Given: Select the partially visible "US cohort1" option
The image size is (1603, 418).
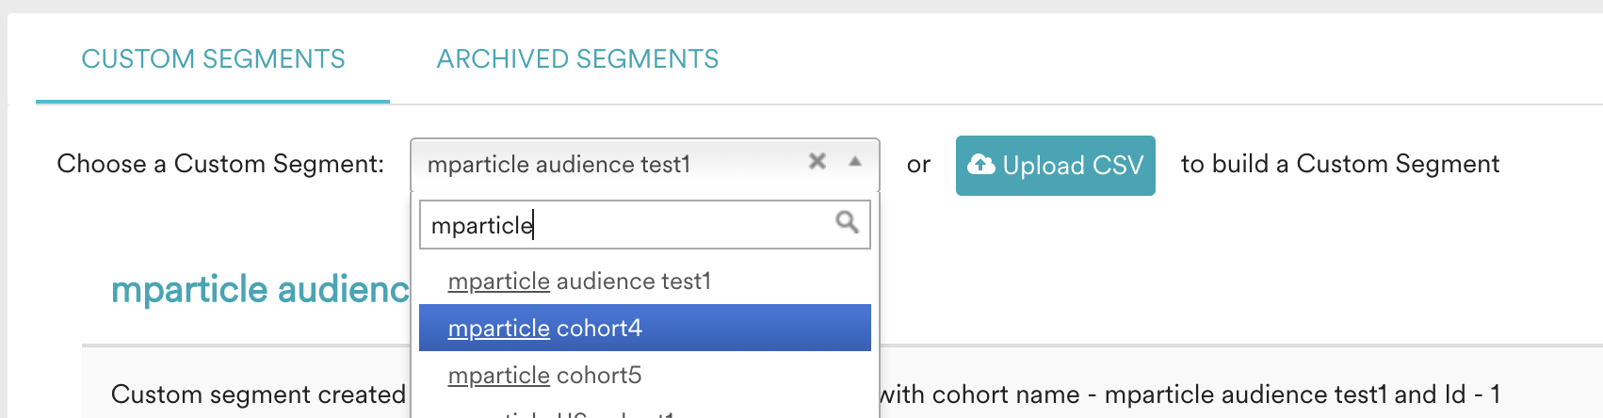Looking at the screenshot, I should (645, 412).
